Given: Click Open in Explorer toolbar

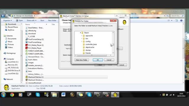Looking at the screenshot, I should 19,20.
